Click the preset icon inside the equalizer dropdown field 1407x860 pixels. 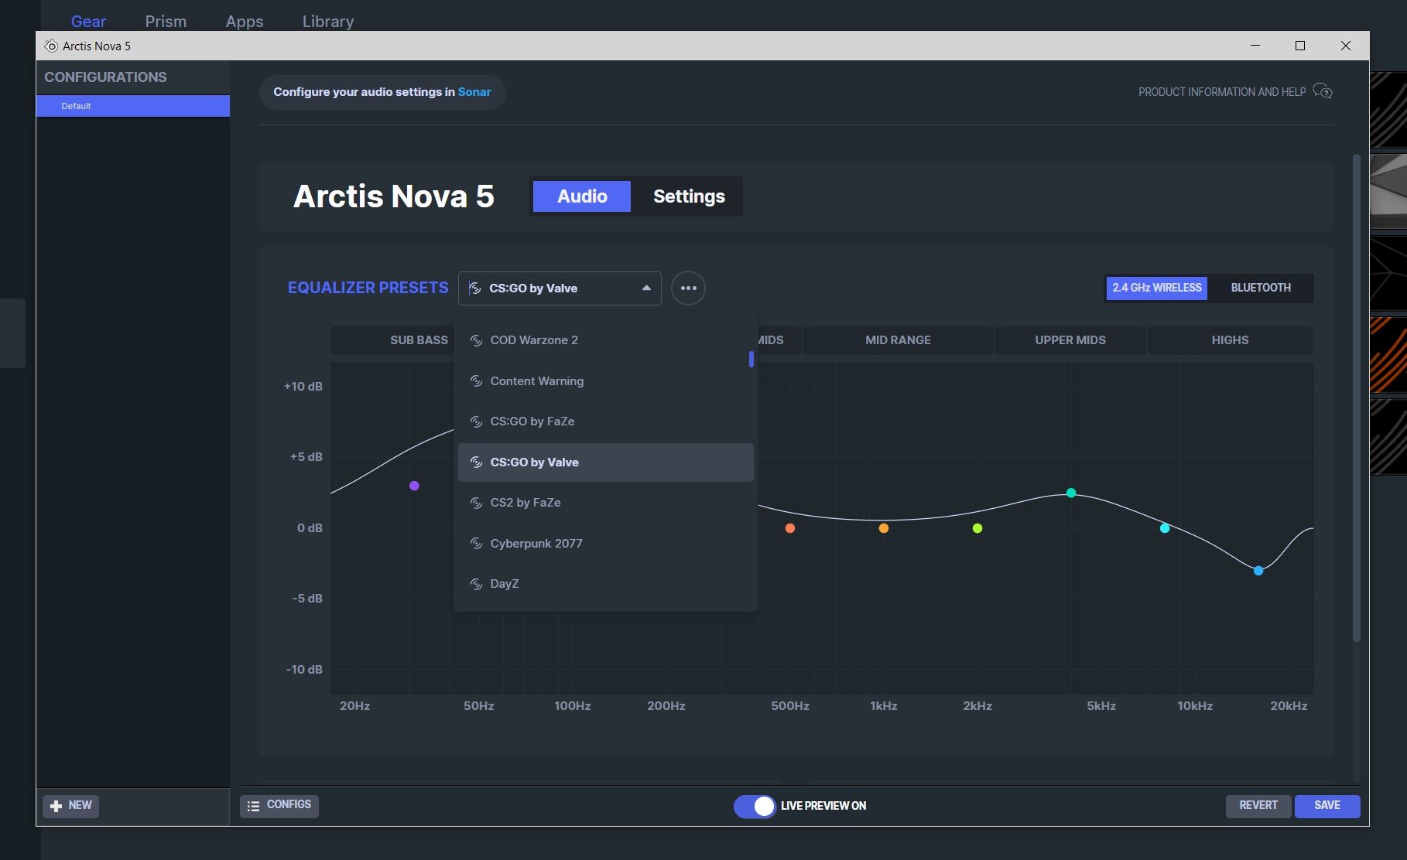point(475,288)
